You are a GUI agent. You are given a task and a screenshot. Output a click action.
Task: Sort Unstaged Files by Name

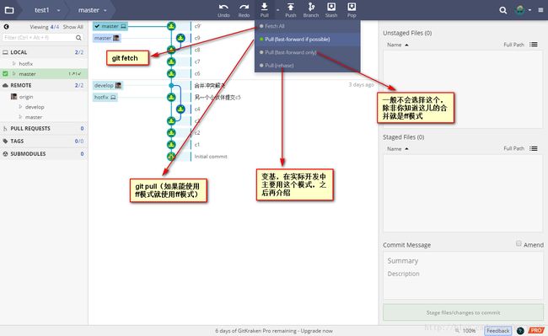398,45
